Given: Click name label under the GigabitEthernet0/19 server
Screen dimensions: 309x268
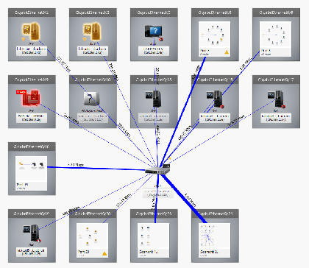Looking at the screenshot, I should 32,252.
